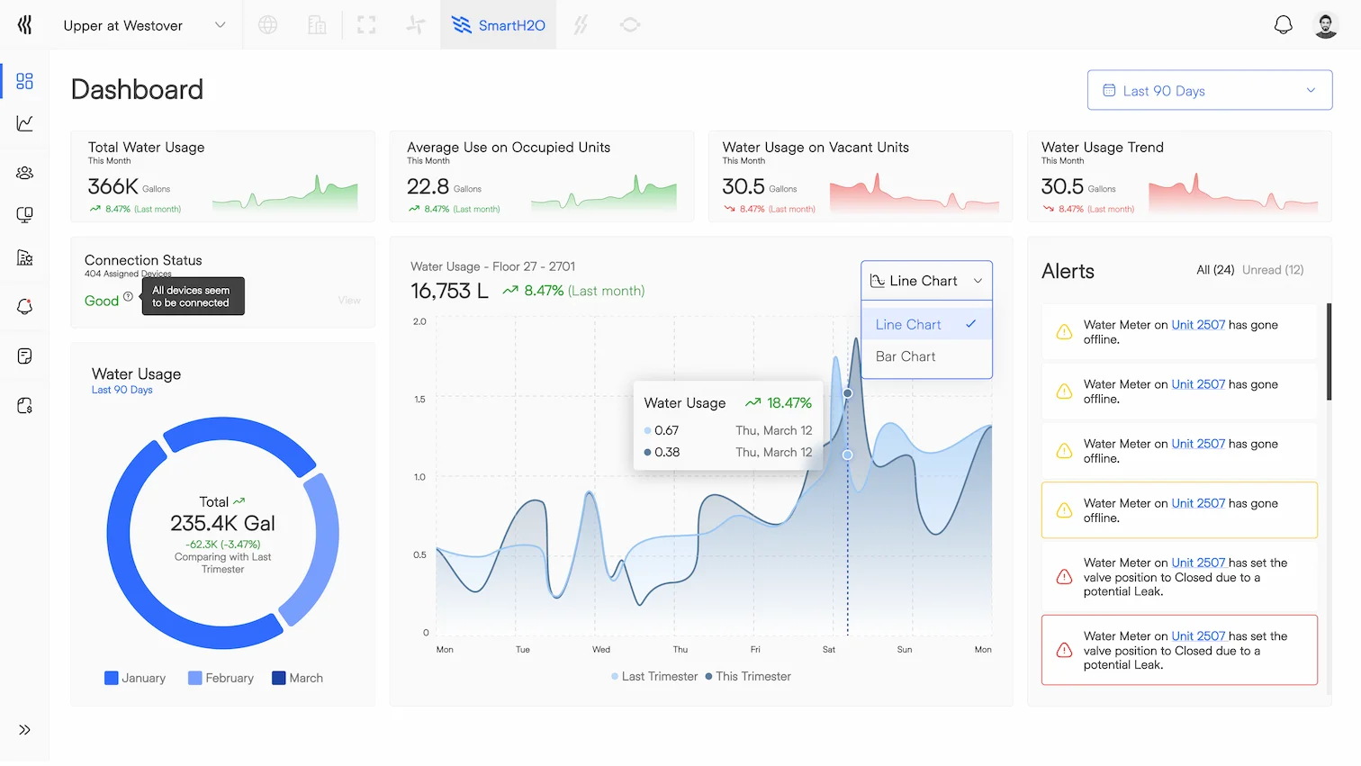Click the Last 90 Days label under Water Usage
Viewport: 1361px width, 766px height.
122,390
